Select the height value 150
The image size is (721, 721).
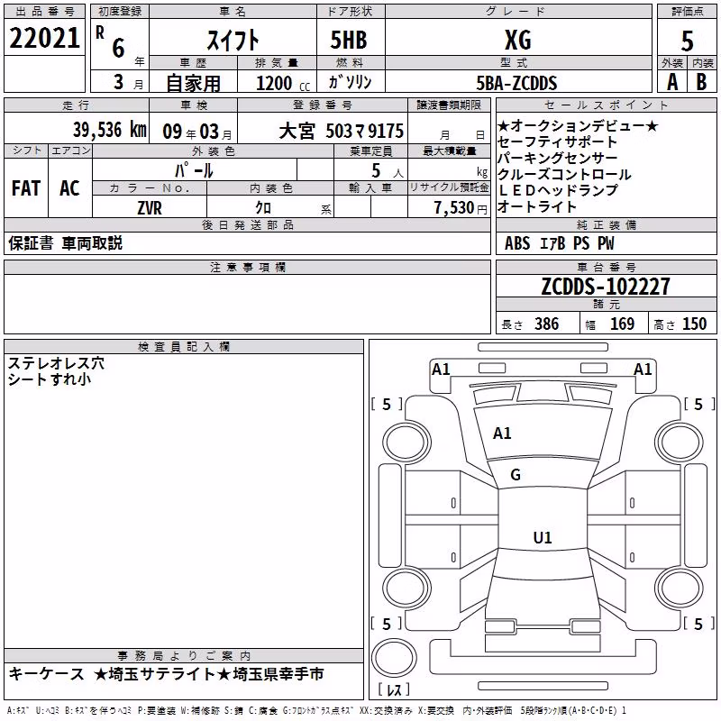(x=694, y=324)
